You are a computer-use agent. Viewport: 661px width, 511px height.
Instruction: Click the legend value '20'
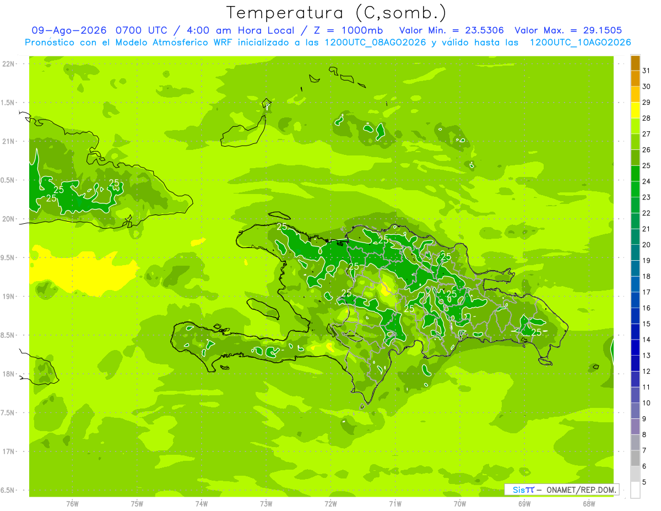click(647, 245)
